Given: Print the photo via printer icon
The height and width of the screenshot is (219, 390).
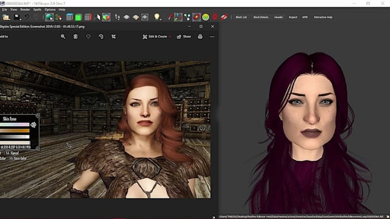Looking at the screenshot, I should 200,37.
